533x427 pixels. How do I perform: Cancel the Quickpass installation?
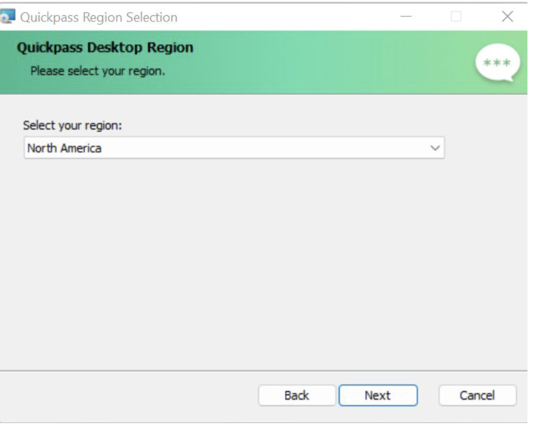point(479,395)
